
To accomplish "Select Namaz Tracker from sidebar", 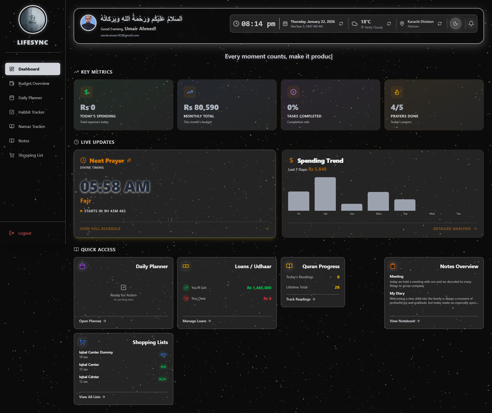I will [x=32, y=126].
